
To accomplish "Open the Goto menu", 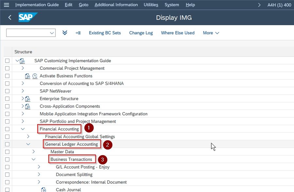I will point(83,5).
